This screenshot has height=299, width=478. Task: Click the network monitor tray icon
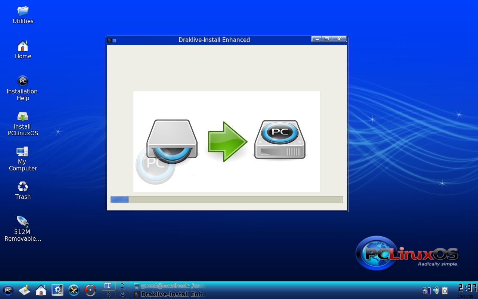426,290
